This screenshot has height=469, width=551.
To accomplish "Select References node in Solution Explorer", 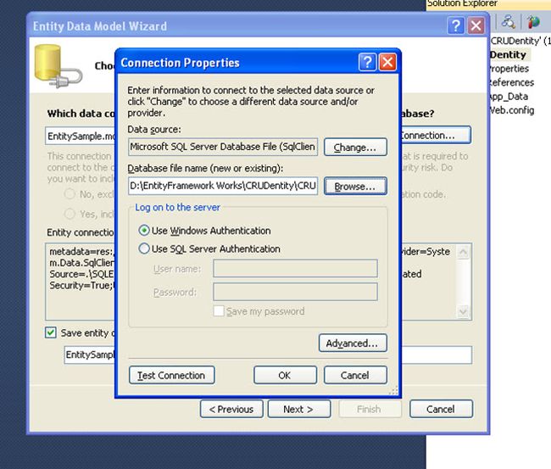I will (512, 82).
